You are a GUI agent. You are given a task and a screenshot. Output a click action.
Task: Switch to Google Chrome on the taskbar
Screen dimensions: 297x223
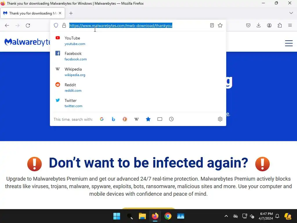(168, 216)
